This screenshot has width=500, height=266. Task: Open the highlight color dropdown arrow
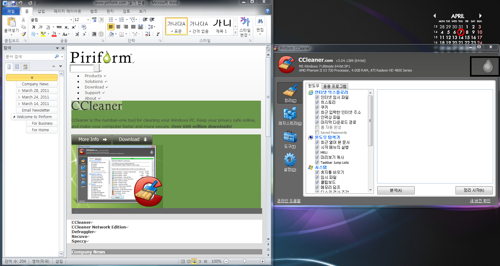click(x=48, y=34)
